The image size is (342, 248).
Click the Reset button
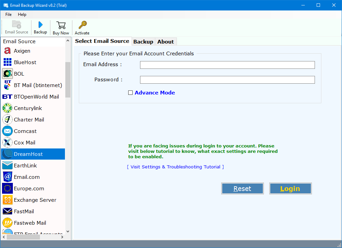click(242, 189)
